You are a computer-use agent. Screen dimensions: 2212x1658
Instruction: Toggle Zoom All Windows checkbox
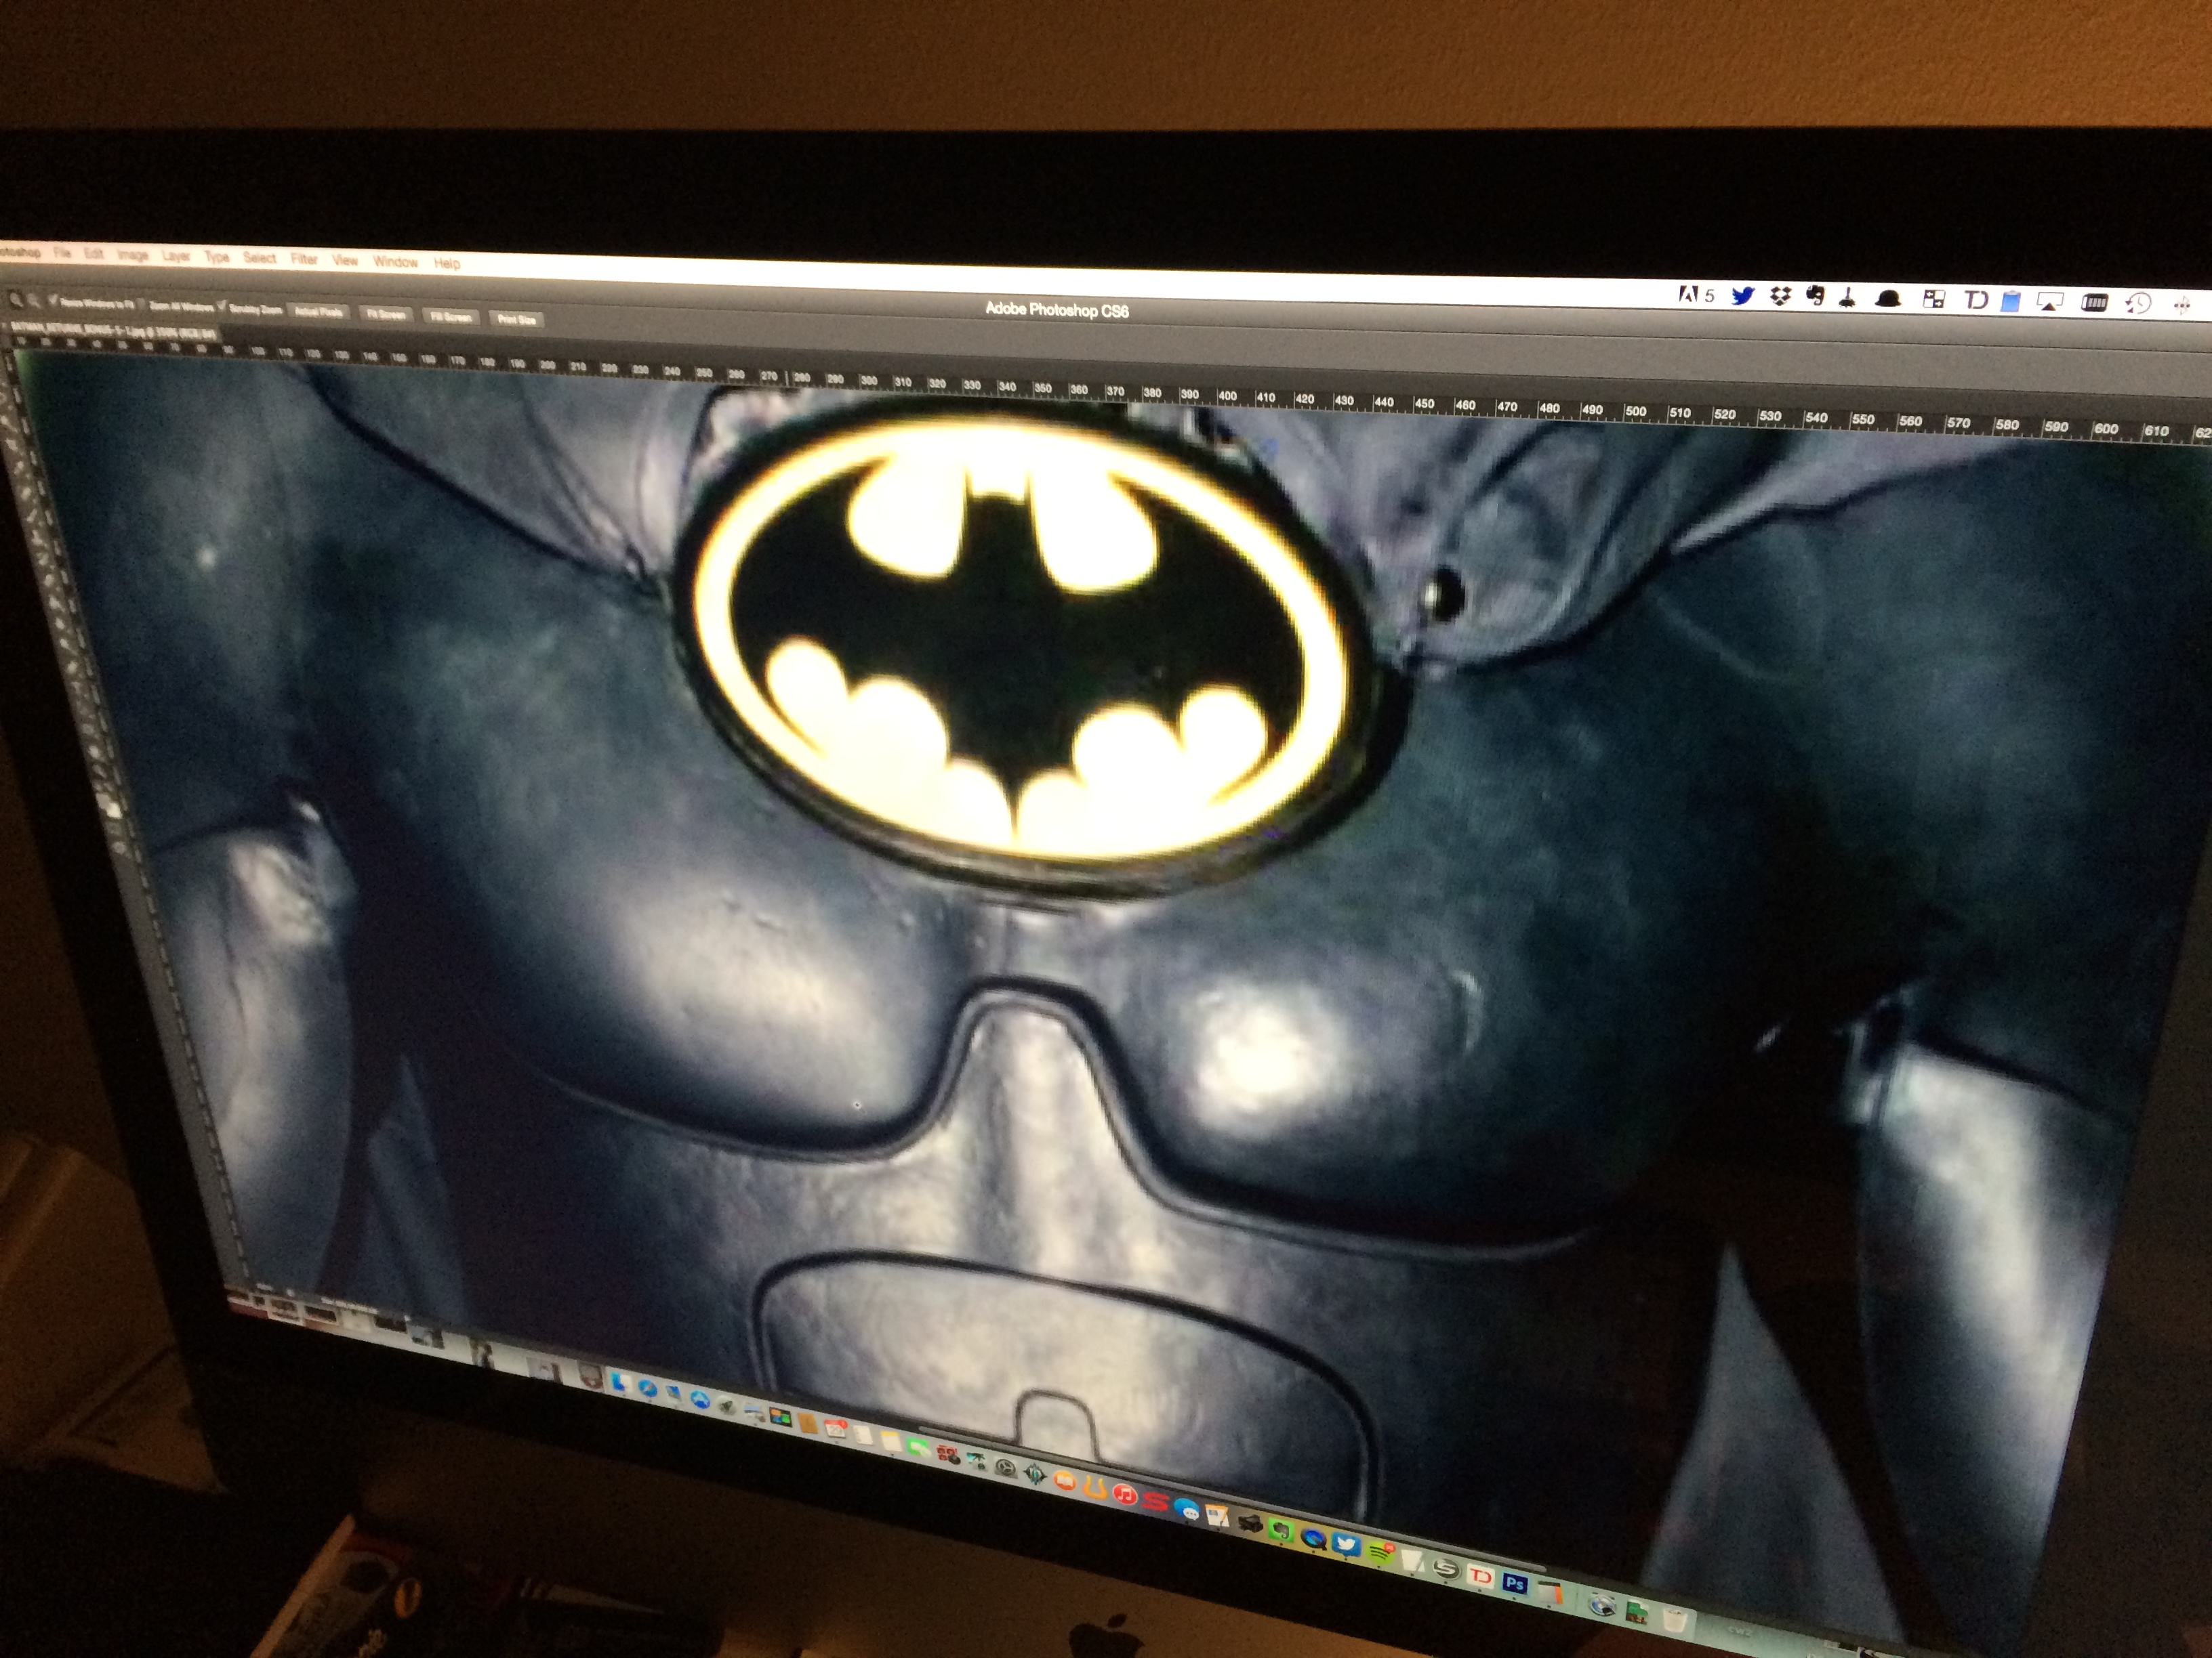pyautogui.click(x=141, y=304)
